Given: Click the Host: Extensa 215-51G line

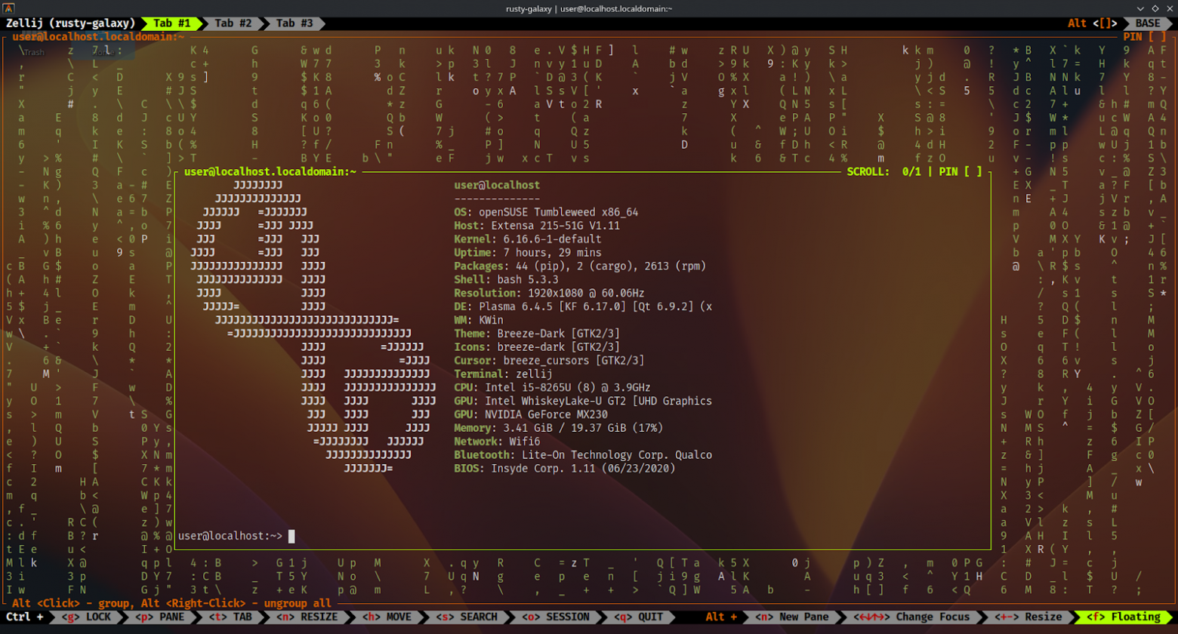Looking at the screenshot, I should (x=537, y=226).
